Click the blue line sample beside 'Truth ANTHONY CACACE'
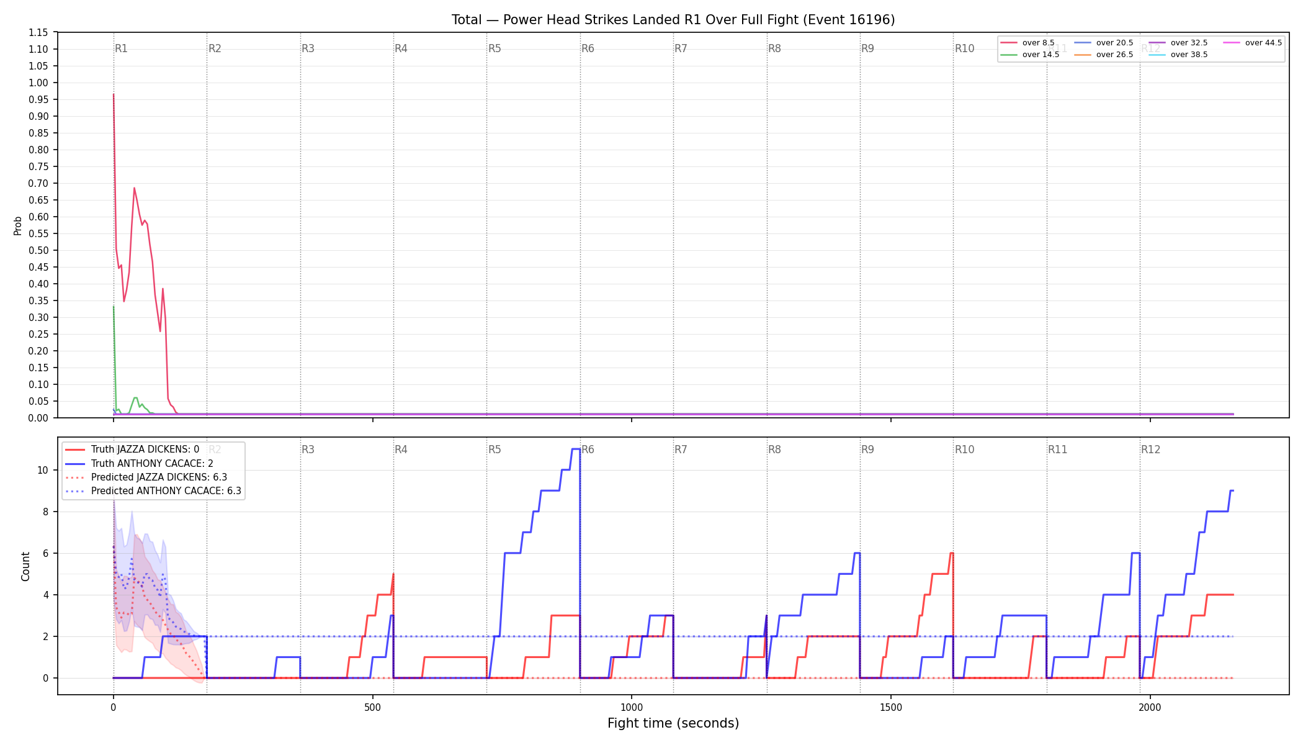1303x745 pixels. click(75, 464)
